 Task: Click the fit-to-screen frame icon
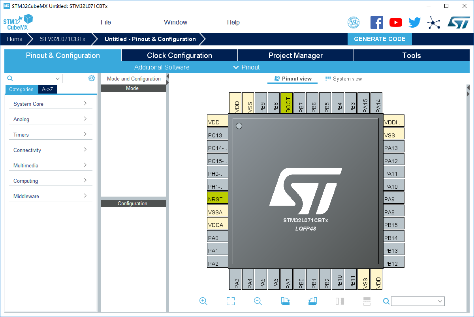click(x=231, y=301)
